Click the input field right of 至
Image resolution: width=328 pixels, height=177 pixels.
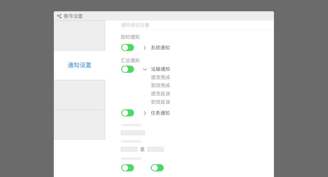pos(155,149)
